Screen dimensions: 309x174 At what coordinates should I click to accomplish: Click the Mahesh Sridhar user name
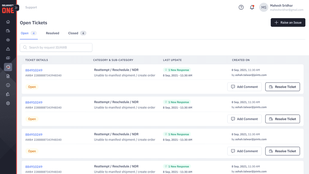(x=281, y=5)
